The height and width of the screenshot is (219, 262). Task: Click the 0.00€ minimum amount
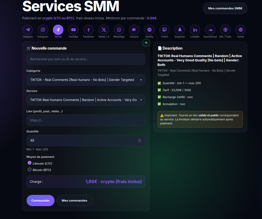pos(152,18)
